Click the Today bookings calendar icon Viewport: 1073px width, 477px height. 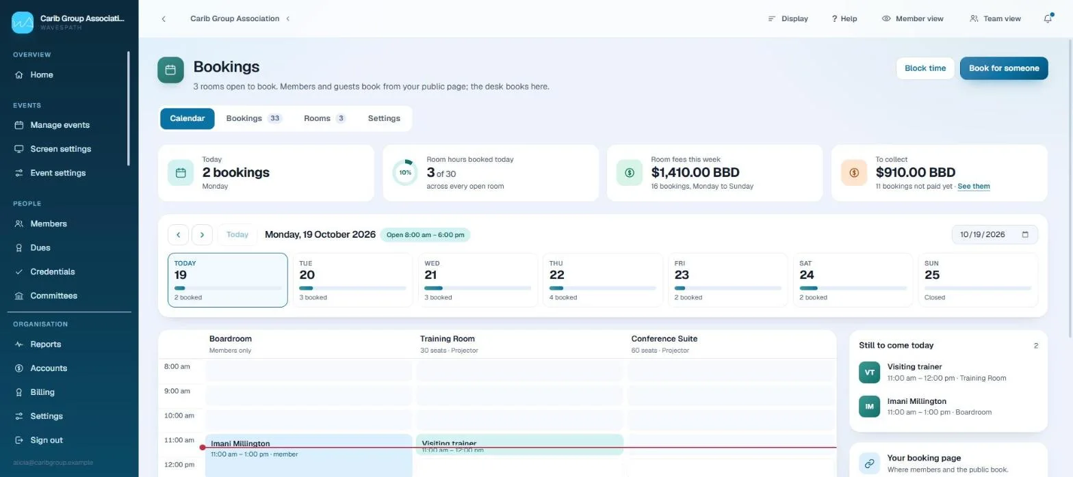coord(181,173)
